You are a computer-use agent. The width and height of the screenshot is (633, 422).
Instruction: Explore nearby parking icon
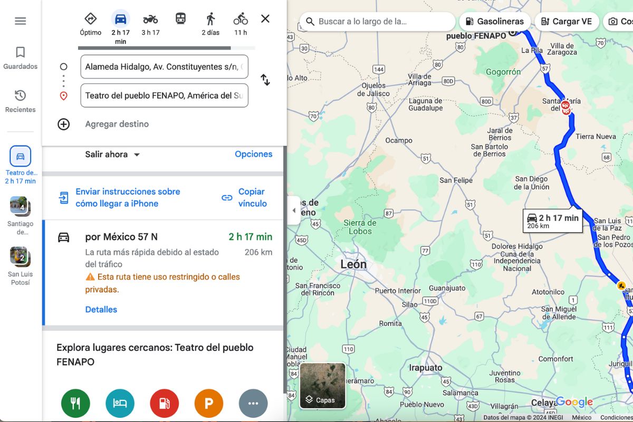pos(209,404)
